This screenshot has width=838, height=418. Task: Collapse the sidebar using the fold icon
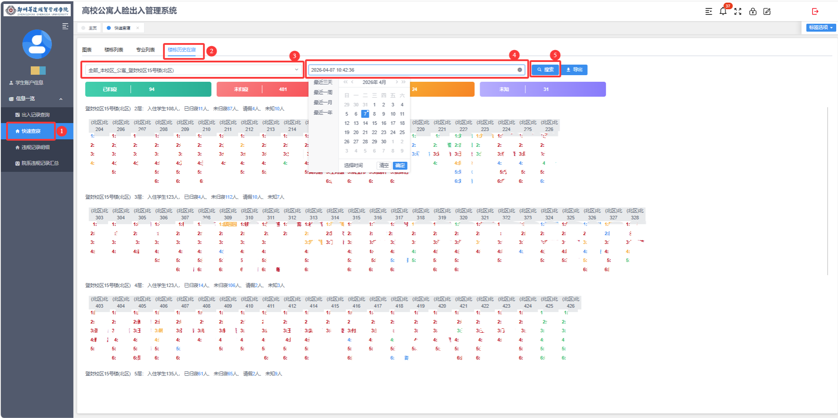[x=65, y=26]
